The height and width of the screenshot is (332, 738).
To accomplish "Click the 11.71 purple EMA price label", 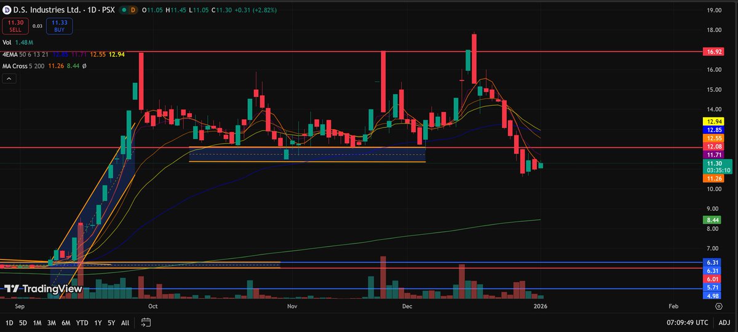I will (x=714, y=156).
